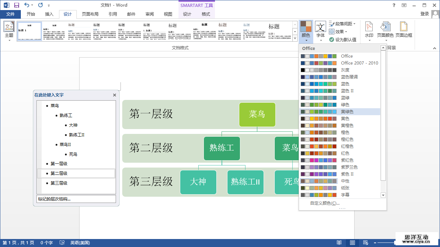440x247 pixels.
Task: Select the Red Orange (红橙色) color scheme
Action: (x=347, y=146)
